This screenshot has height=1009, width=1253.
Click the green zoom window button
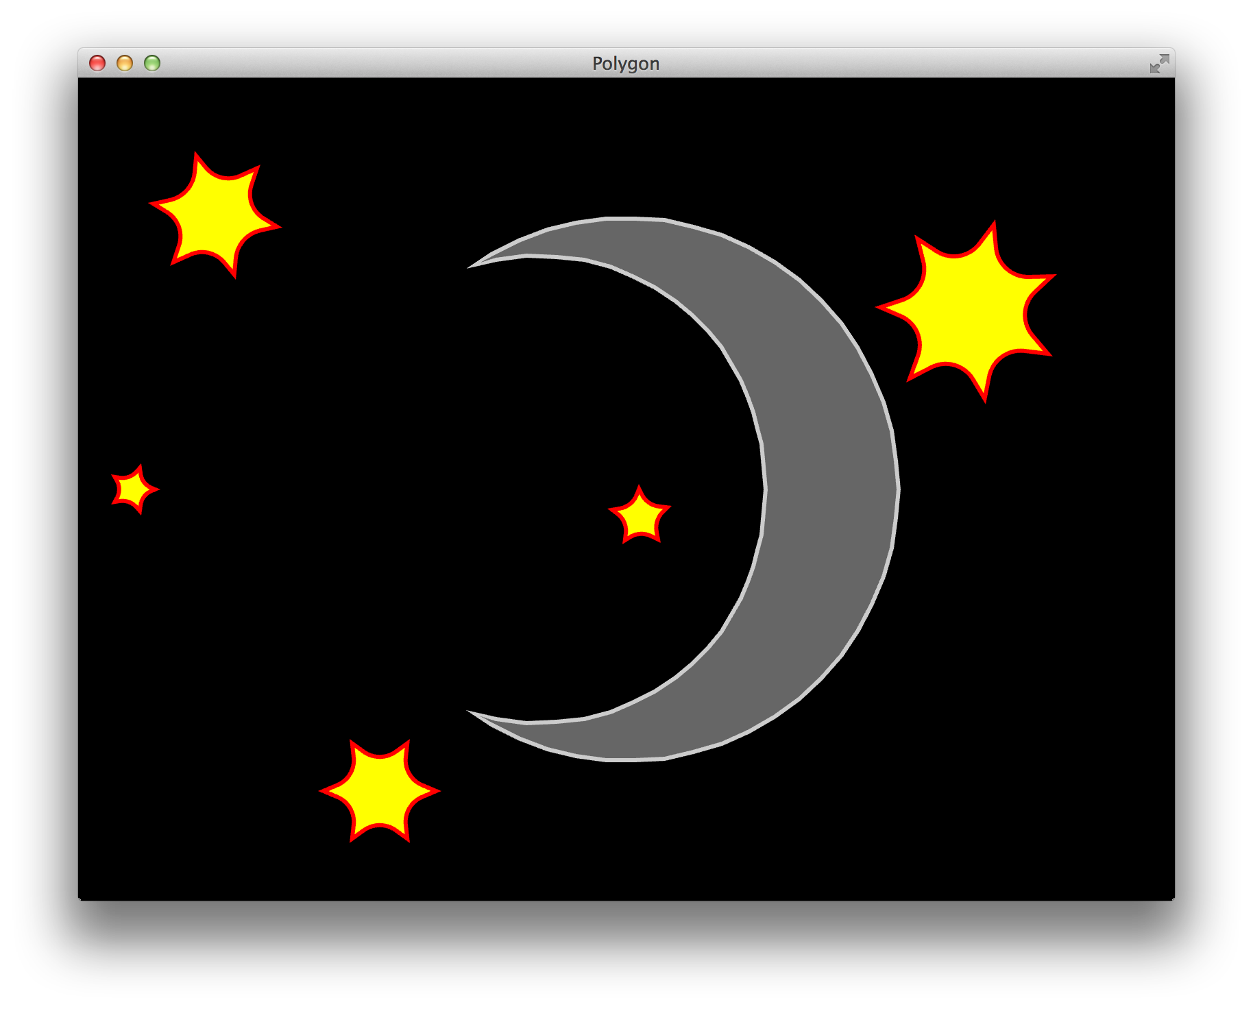click(x=152, y=63)
